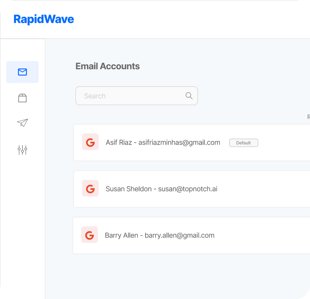The image size is (310, 299).
Task: Select the name Barry Allen
Action: (x=121, y=235)
